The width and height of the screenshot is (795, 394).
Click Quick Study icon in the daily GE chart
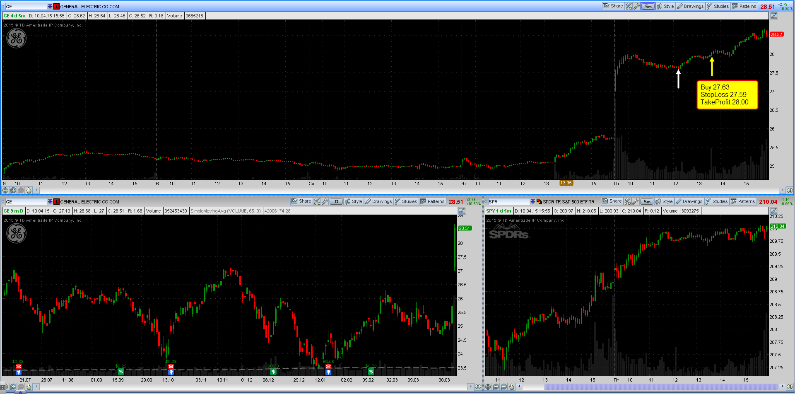317,201
